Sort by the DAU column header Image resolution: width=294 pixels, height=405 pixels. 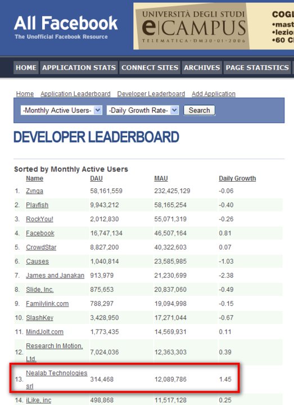(96, 178)
